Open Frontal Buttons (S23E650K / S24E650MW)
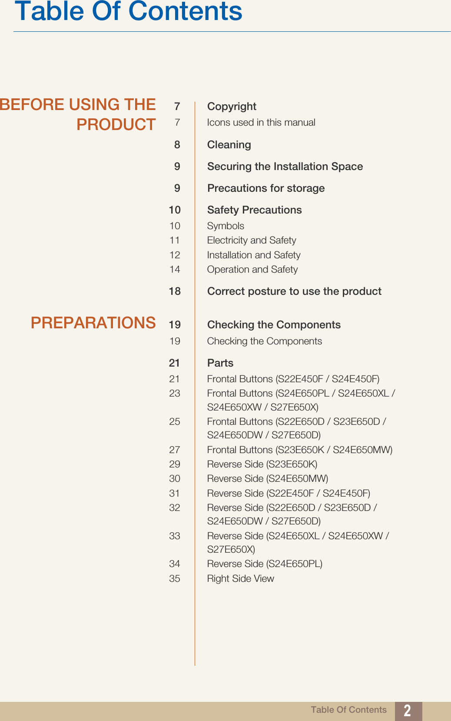This screenshot has width=451, height=721. (x=300, y=450)
